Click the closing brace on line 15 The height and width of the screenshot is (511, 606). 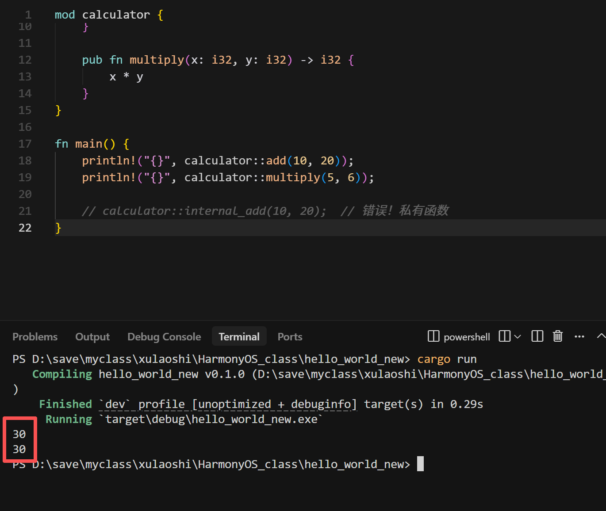[x=58, y=111]
